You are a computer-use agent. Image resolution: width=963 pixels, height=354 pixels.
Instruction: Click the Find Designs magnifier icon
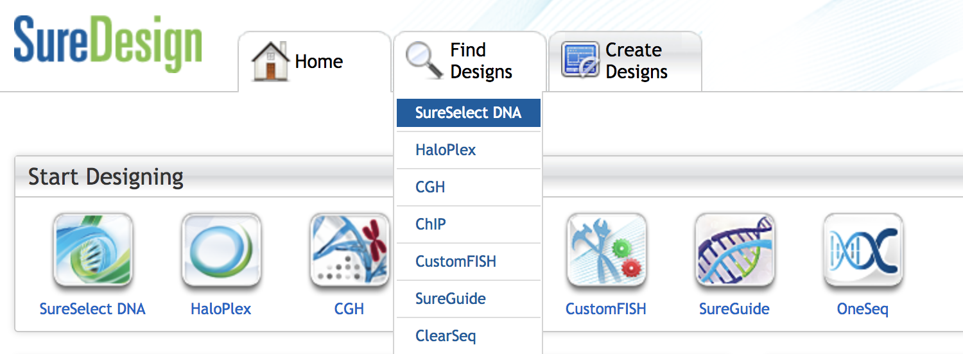(424, 60)
